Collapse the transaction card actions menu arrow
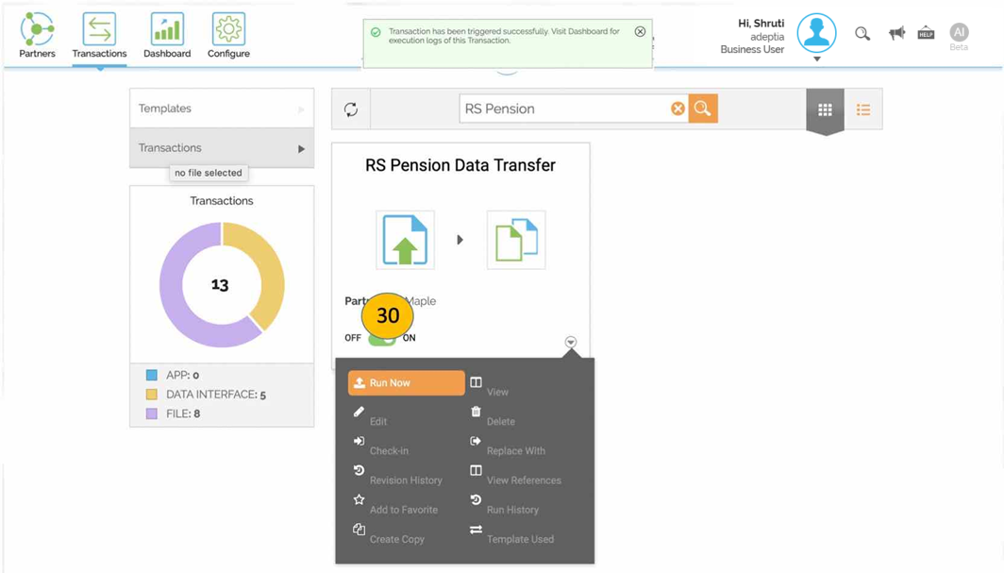This screenshot has height=573, width=1004. [571, 342]
